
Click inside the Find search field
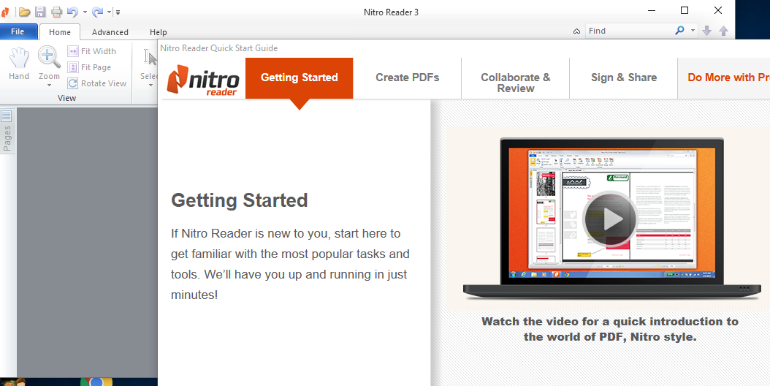point(630,31)
